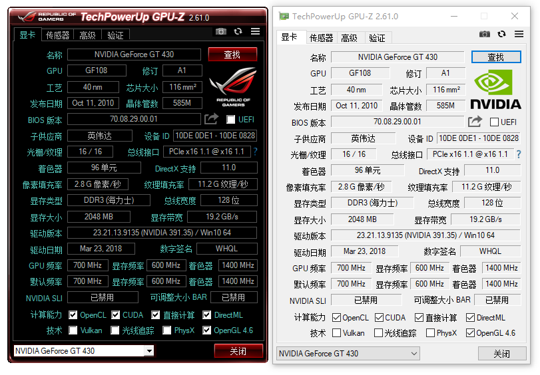Screen dimensions: 540x375
Task: Click 驱动日期 Mar 23, 2018 in ROG window
Action: [x=101, y=249]
